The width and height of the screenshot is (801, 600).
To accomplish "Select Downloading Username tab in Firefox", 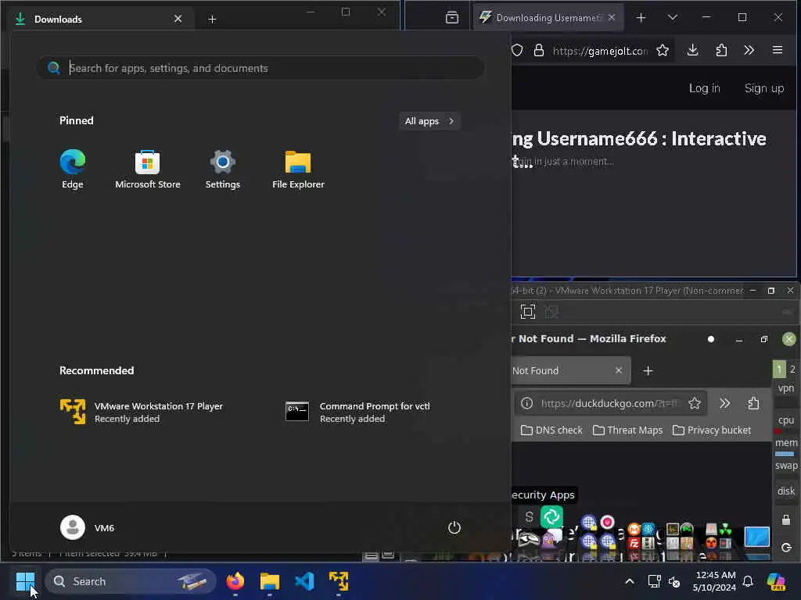I will point(548,18).
